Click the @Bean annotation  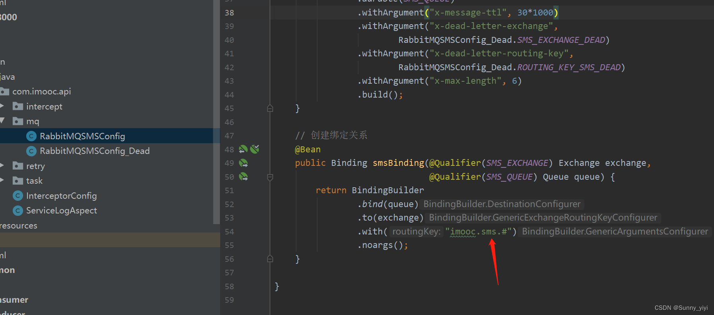click(308, 150)
